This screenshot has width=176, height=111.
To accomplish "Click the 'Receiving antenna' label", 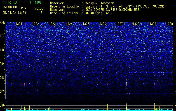I will (x=64, y=13).
